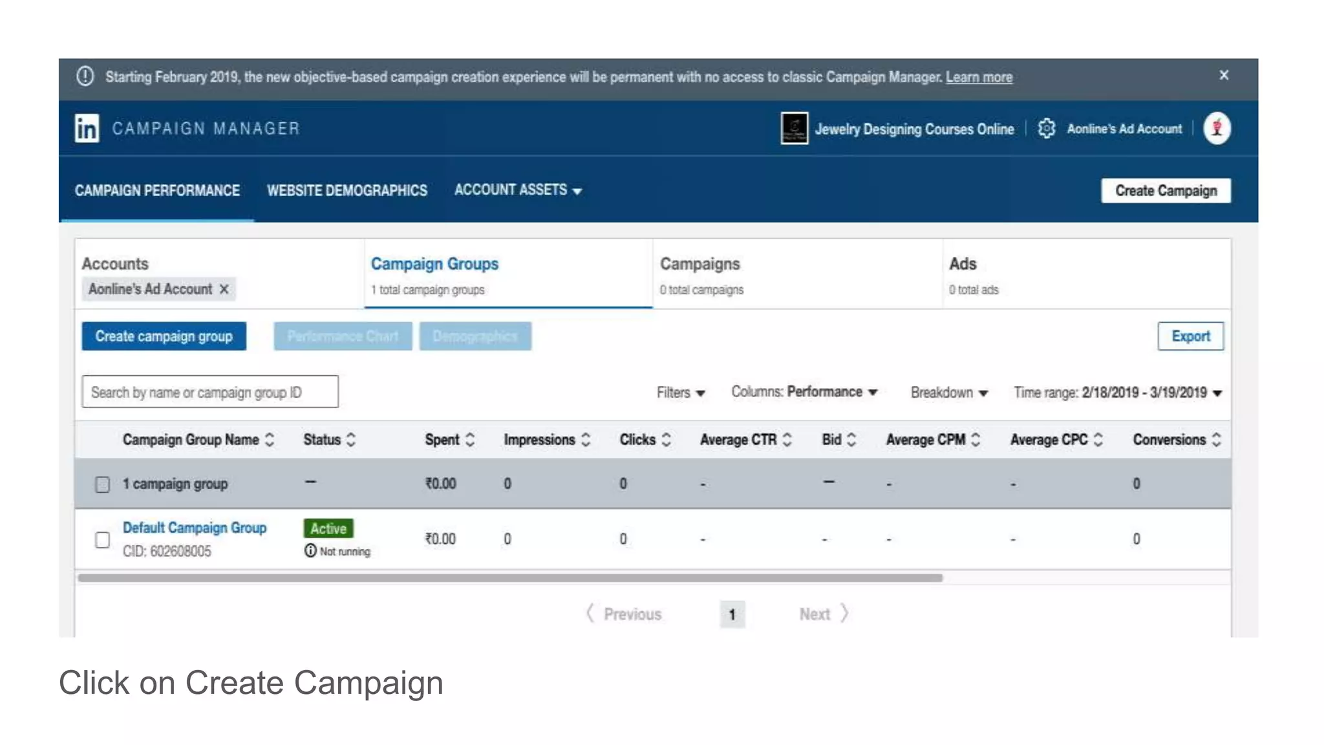Sort by Spent column
The image size is (1324, 745).
470,440
